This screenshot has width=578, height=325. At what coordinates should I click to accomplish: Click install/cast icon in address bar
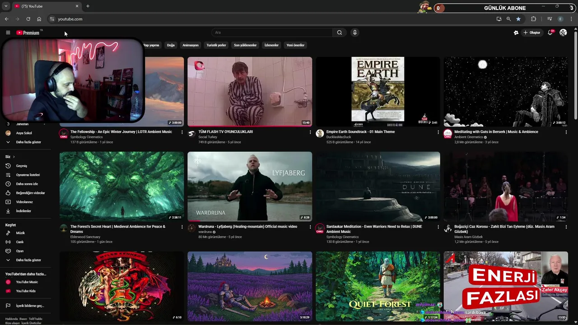(499, 19)
